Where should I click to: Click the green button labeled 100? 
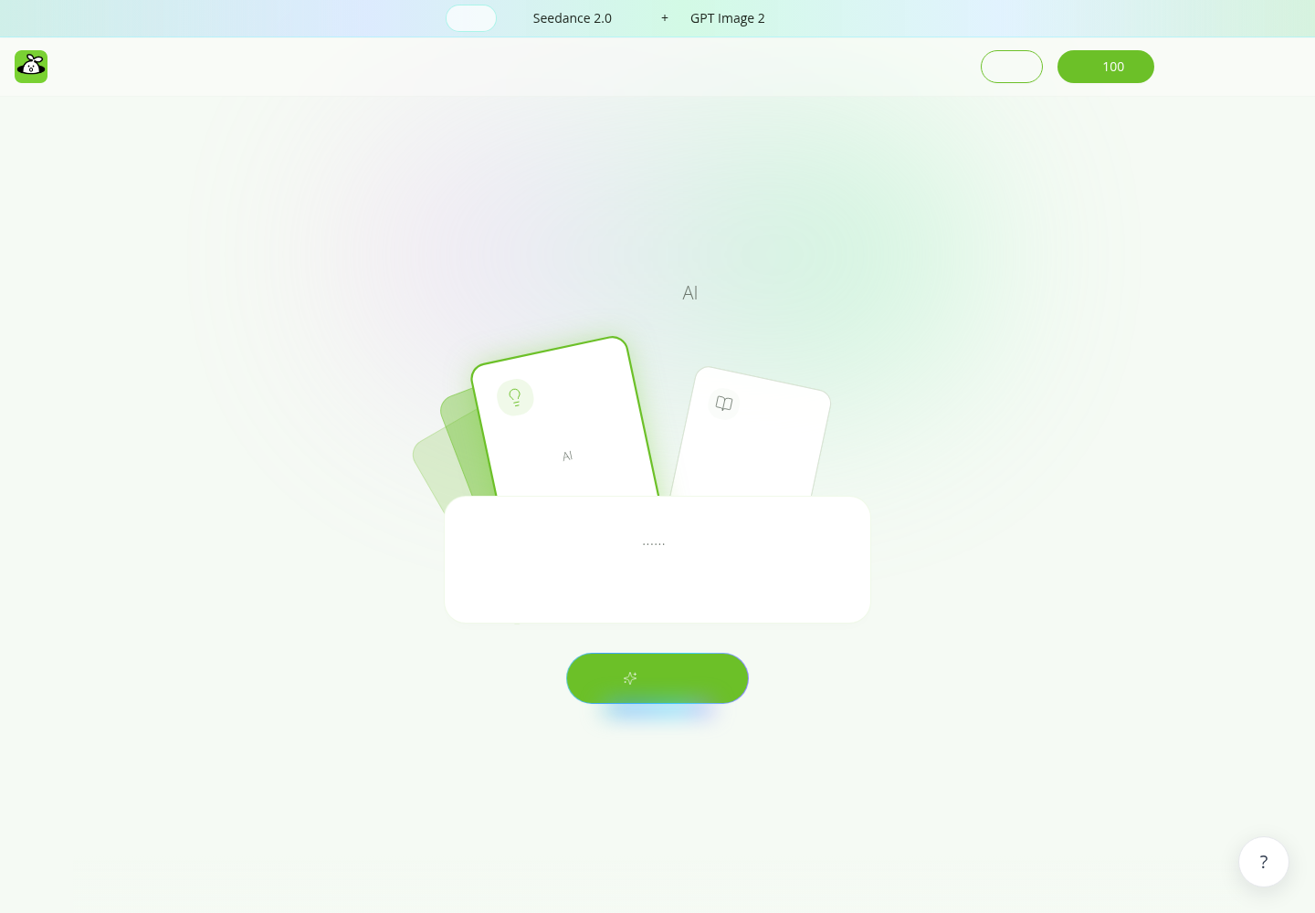point(1106,67)
